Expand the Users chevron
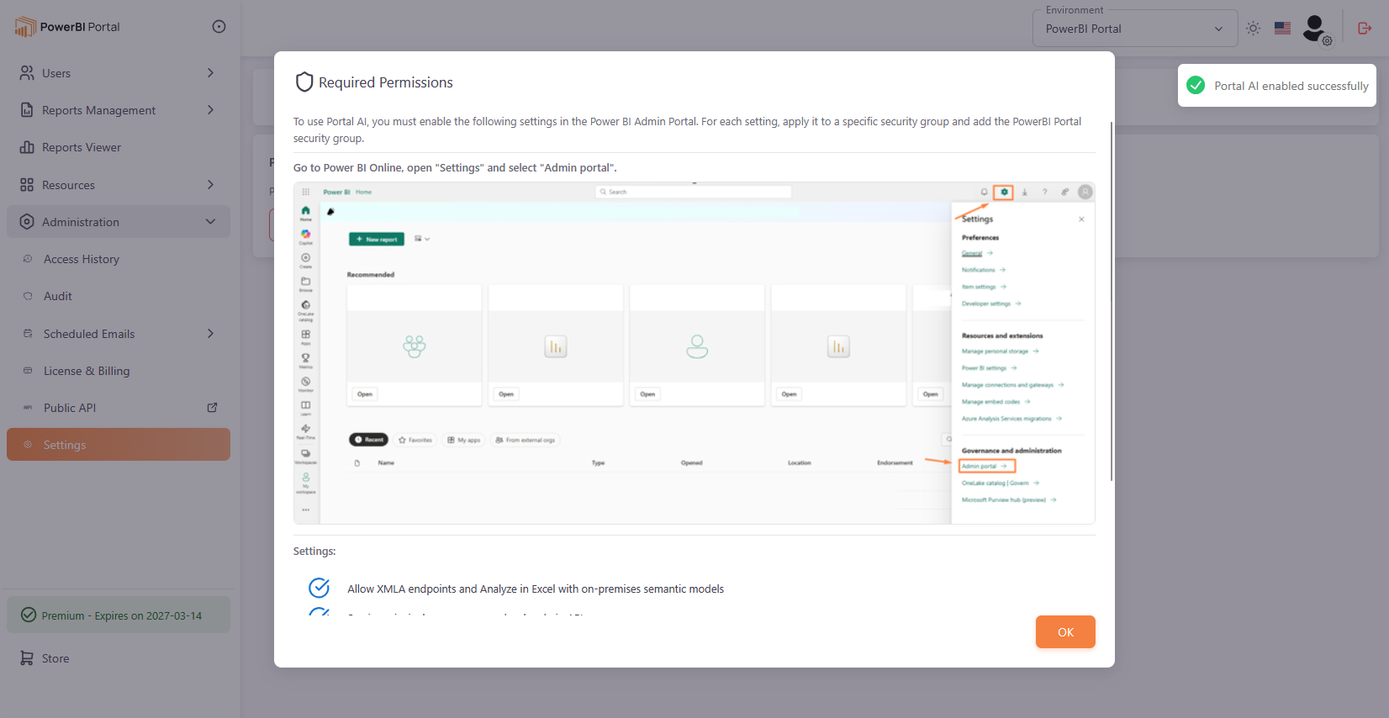 (210, 73)
